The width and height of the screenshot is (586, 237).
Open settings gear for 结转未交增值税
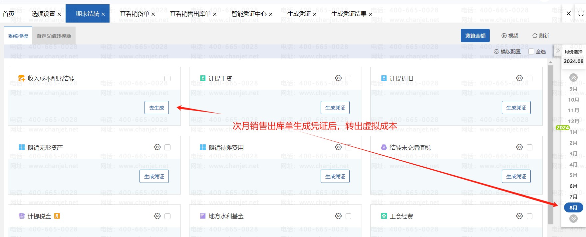click(519, 147)
